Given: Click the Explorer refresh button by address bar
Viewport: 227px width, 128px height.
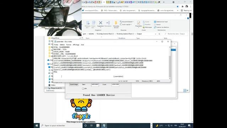Looking at the screenshot, I should coord(159,34).
